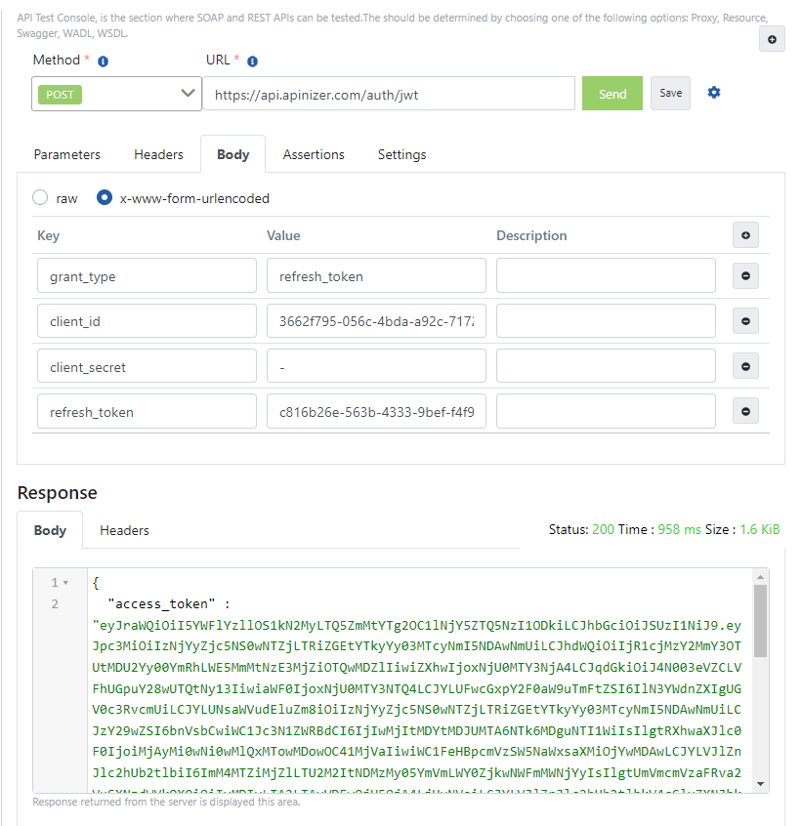The width and height of the screenshot is (802, 826).
Task: Click the response body vertical scrollbar
Action: pyautogui.click(x=760, y=625)
